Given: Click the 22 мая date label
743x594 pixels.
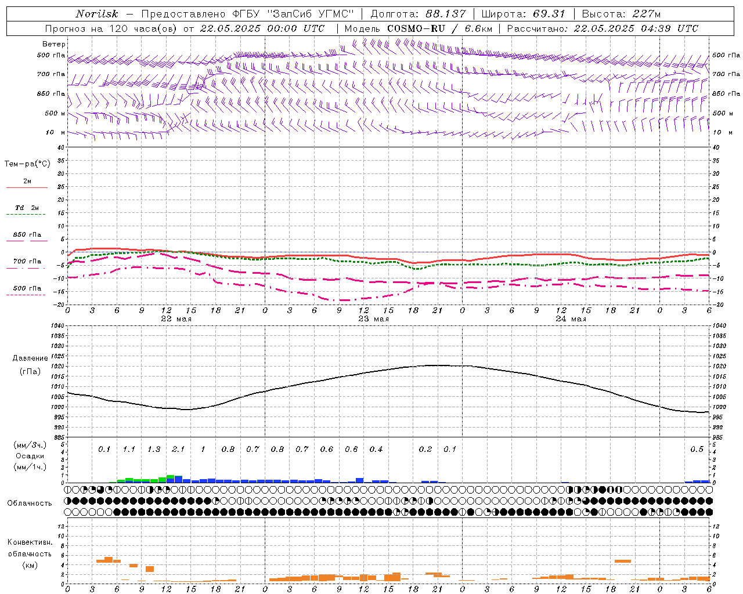Looking at the screenshot, I should point(176,319).
